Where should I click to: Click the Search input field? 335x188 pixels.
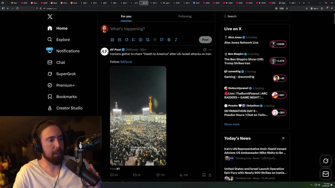click(x=256, y=16)
